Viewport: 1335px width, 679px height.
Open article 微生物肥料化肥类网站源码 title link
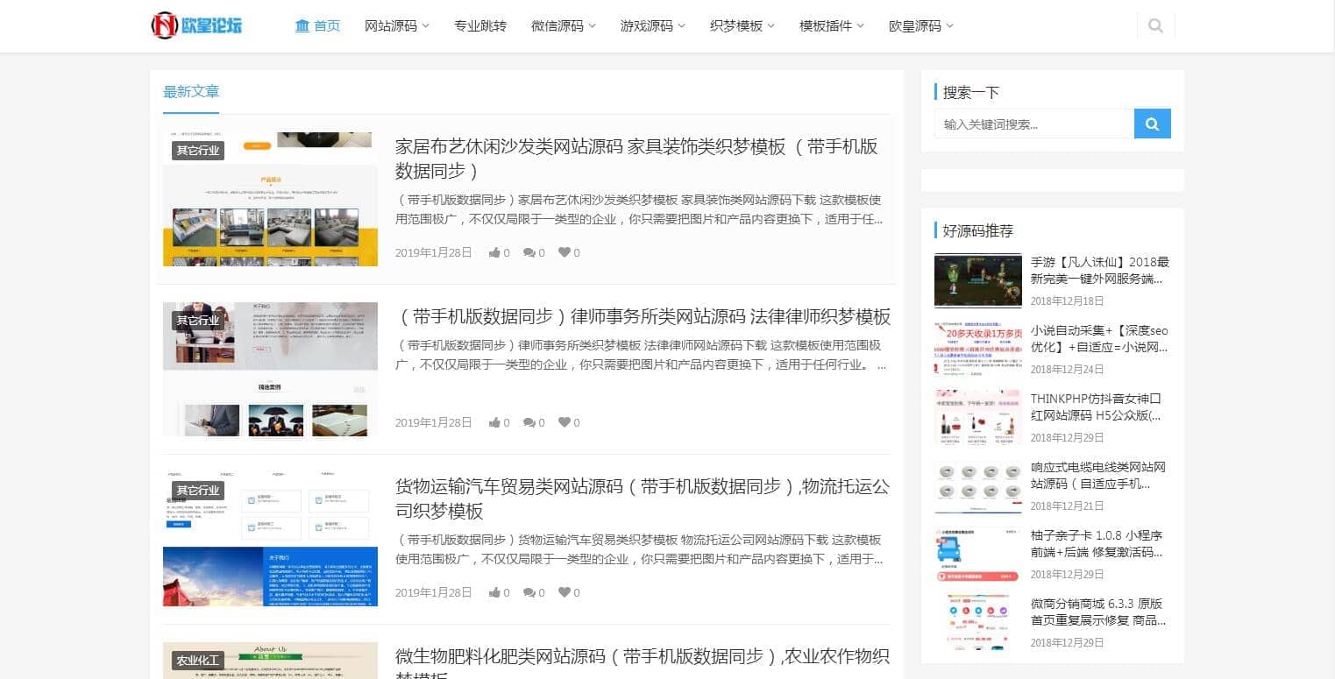[643, 664]
